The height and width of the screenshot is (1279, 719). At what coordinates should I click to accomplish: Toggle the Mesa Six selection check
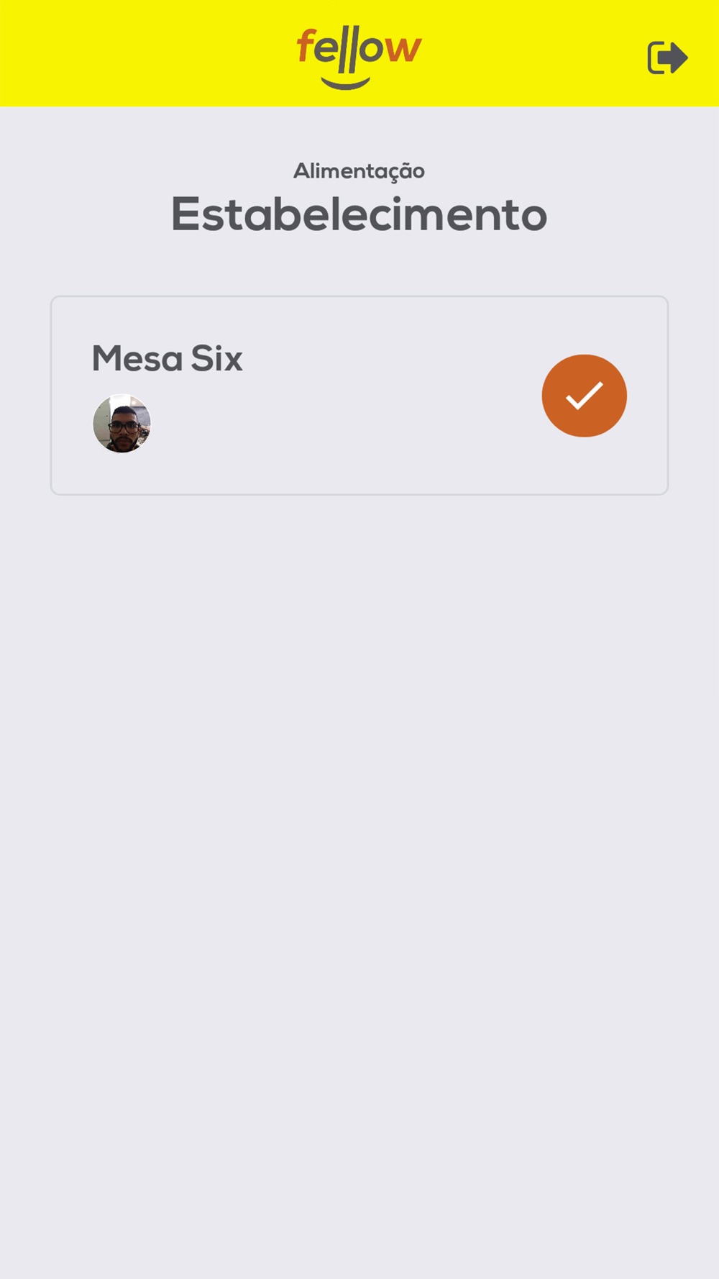[584, 396]
